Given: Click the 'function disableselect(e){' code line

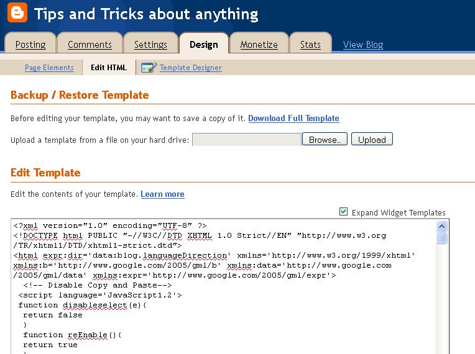Looking at the screenshot, I should coord(82,305).
